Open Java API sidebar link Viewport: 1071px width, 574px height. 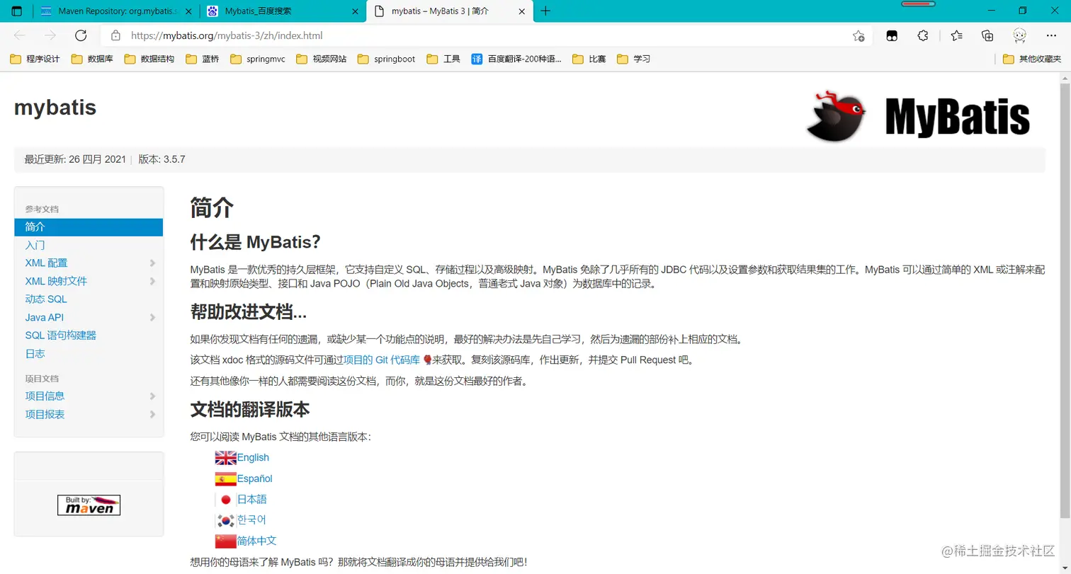click(44, 318)
